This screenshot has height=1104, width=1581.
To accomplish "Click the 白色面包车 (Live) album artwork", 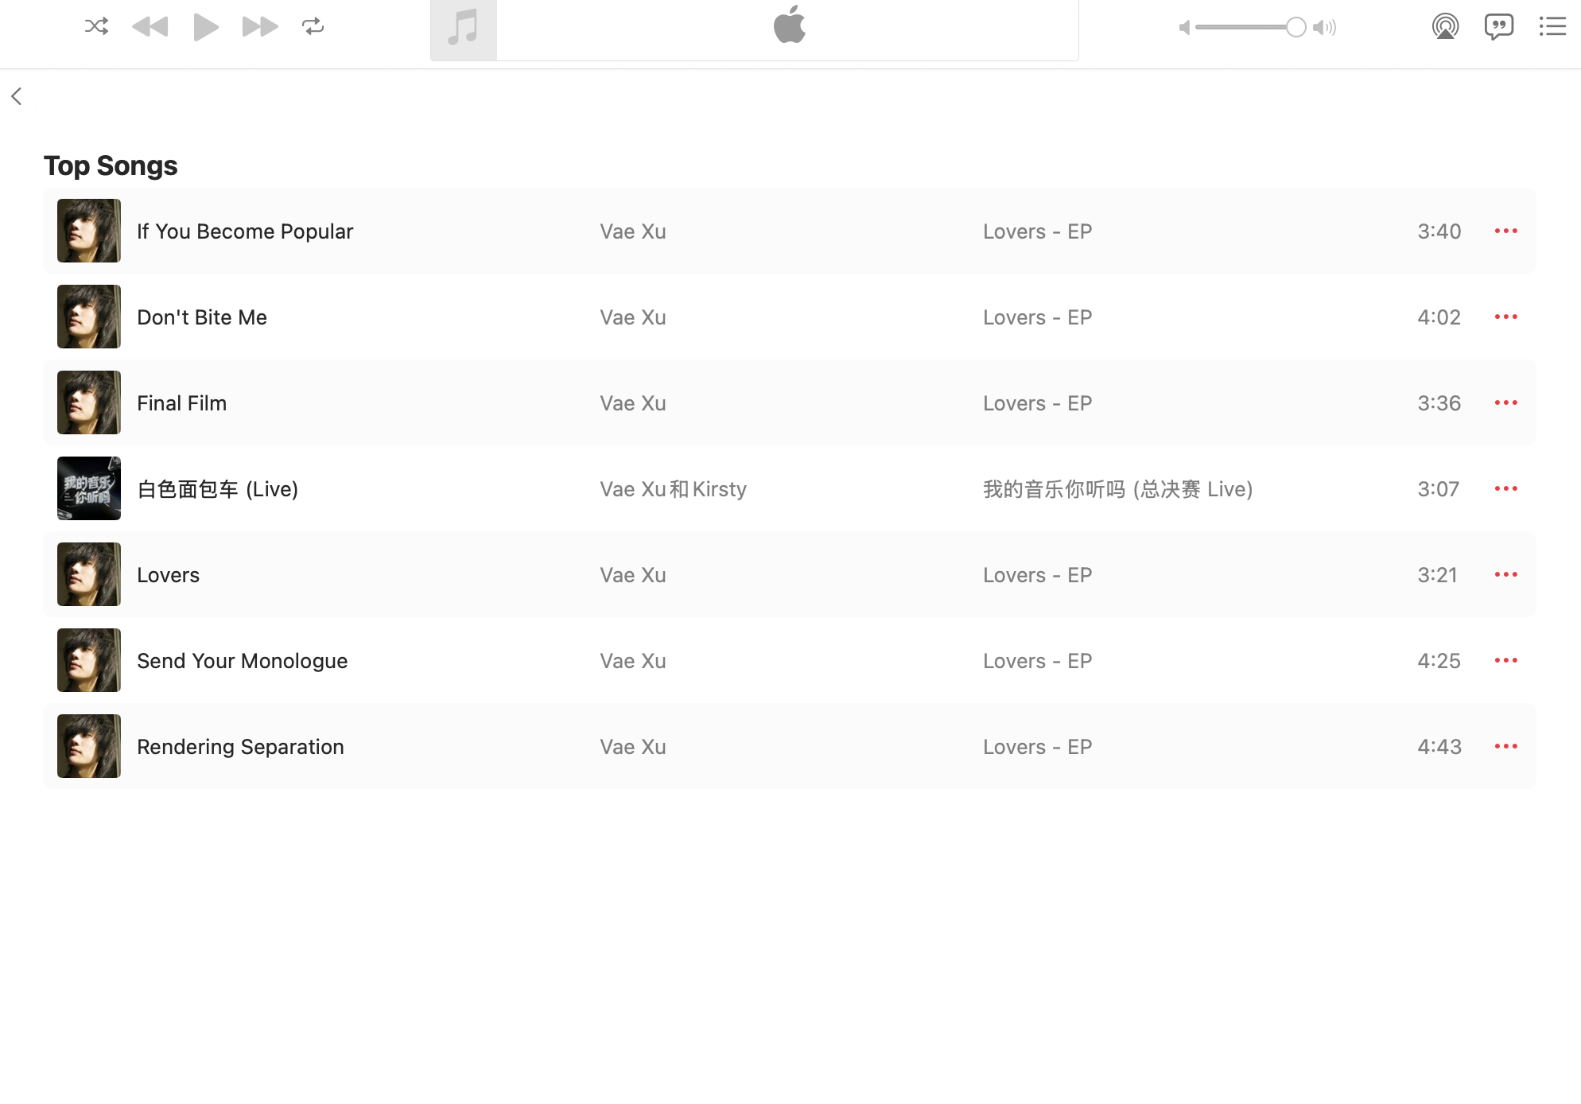I will [x=89, y=488].
